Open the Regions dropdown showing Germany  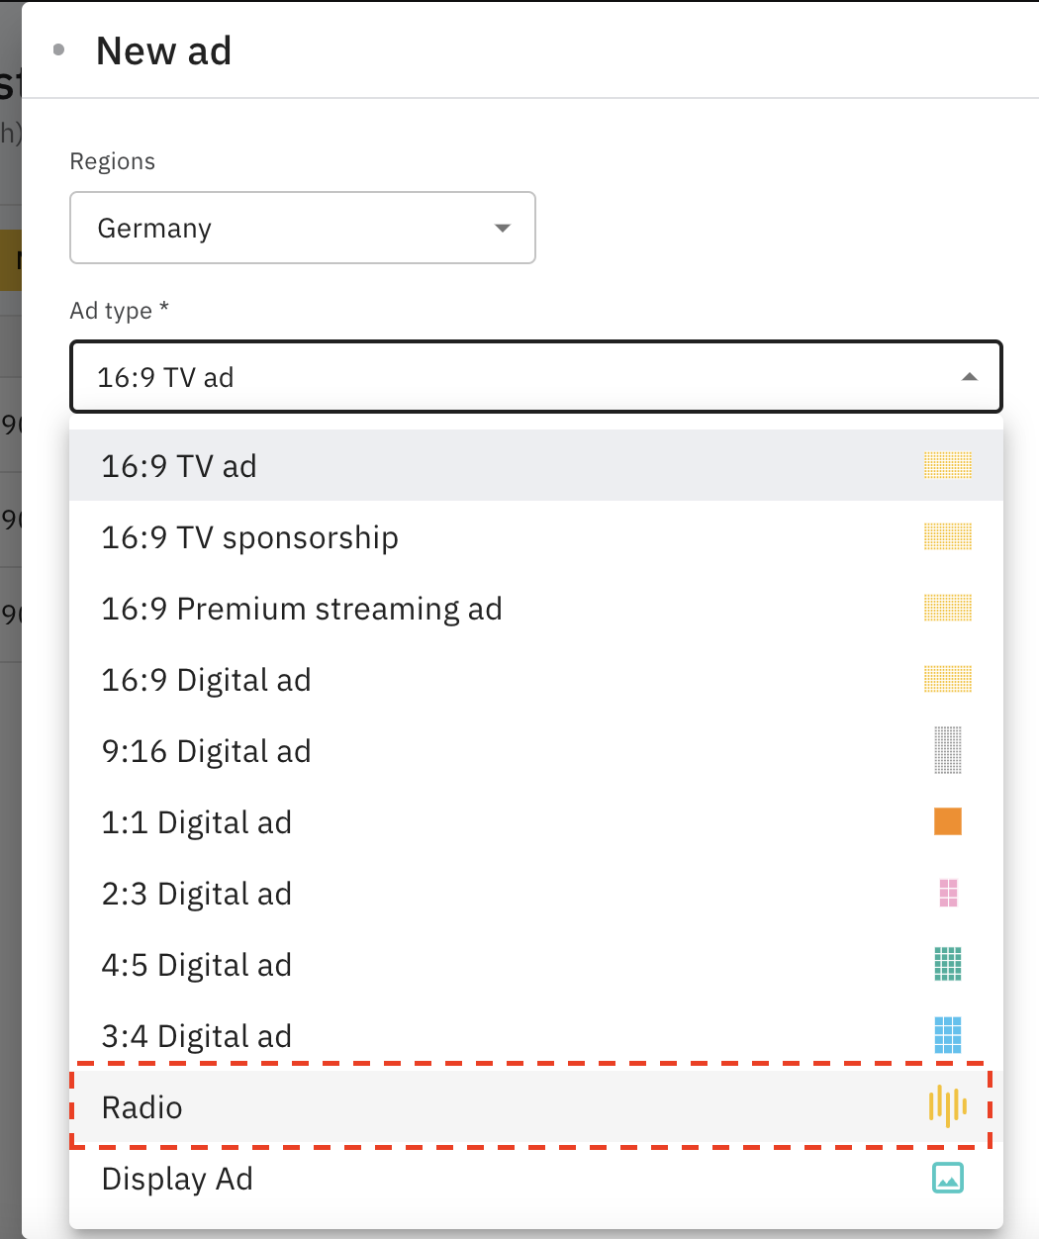(x=302, y=228)
